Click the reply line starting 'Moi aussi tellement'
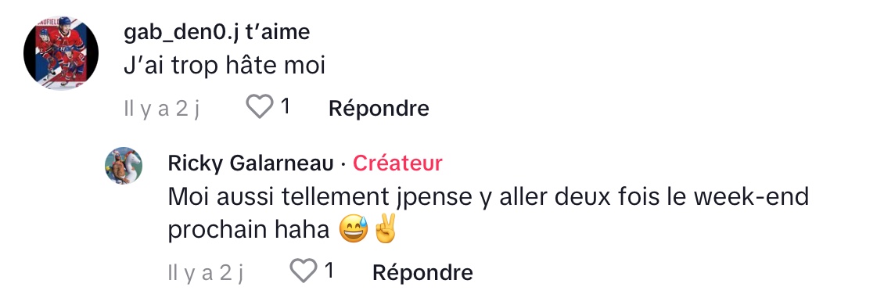This screenshot has height=305, width=884. coord(488,197)
